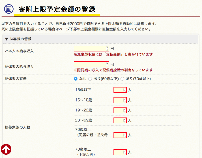Click the stepper arrows in 配偶者の給与収入 field
Viewport: 202px width, 158px height.
107,64
